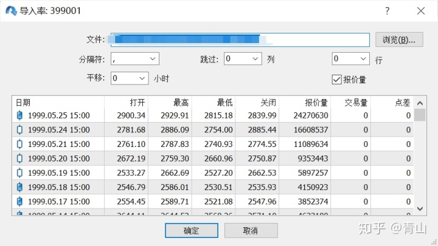Click the table scrollbar thumb

point(420,115)
